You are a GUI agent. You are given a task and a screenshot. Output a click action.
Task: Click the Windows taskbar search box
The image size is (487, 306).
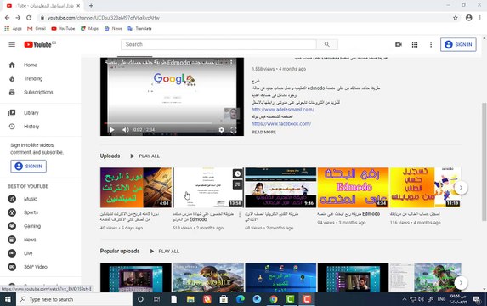click(x=74, y=299)
